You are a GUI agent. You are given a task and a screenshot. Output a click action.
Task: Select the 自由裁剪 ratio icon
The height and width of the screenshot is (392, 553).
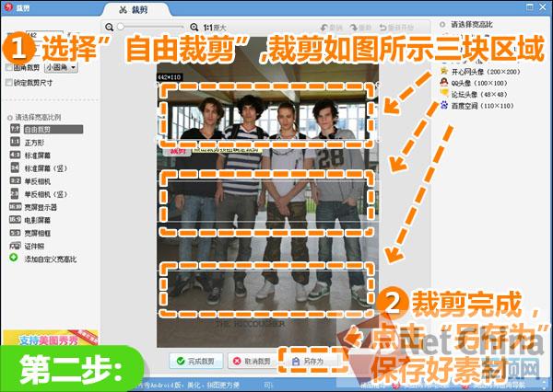click(15, 129)
